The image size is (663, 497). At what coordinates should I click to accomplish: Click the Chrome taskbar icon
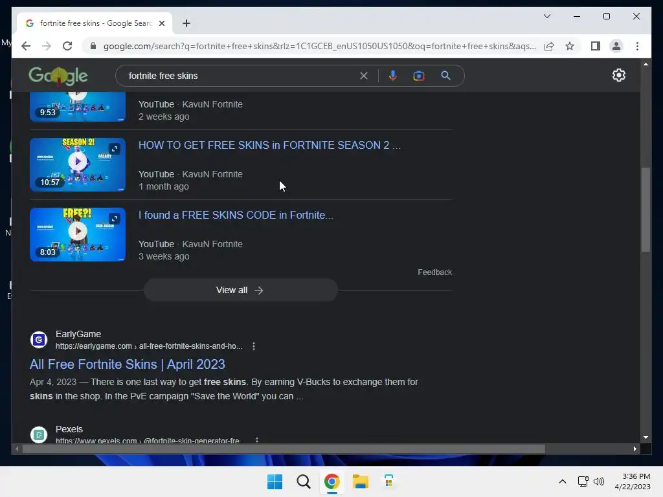tap(332, 481)
